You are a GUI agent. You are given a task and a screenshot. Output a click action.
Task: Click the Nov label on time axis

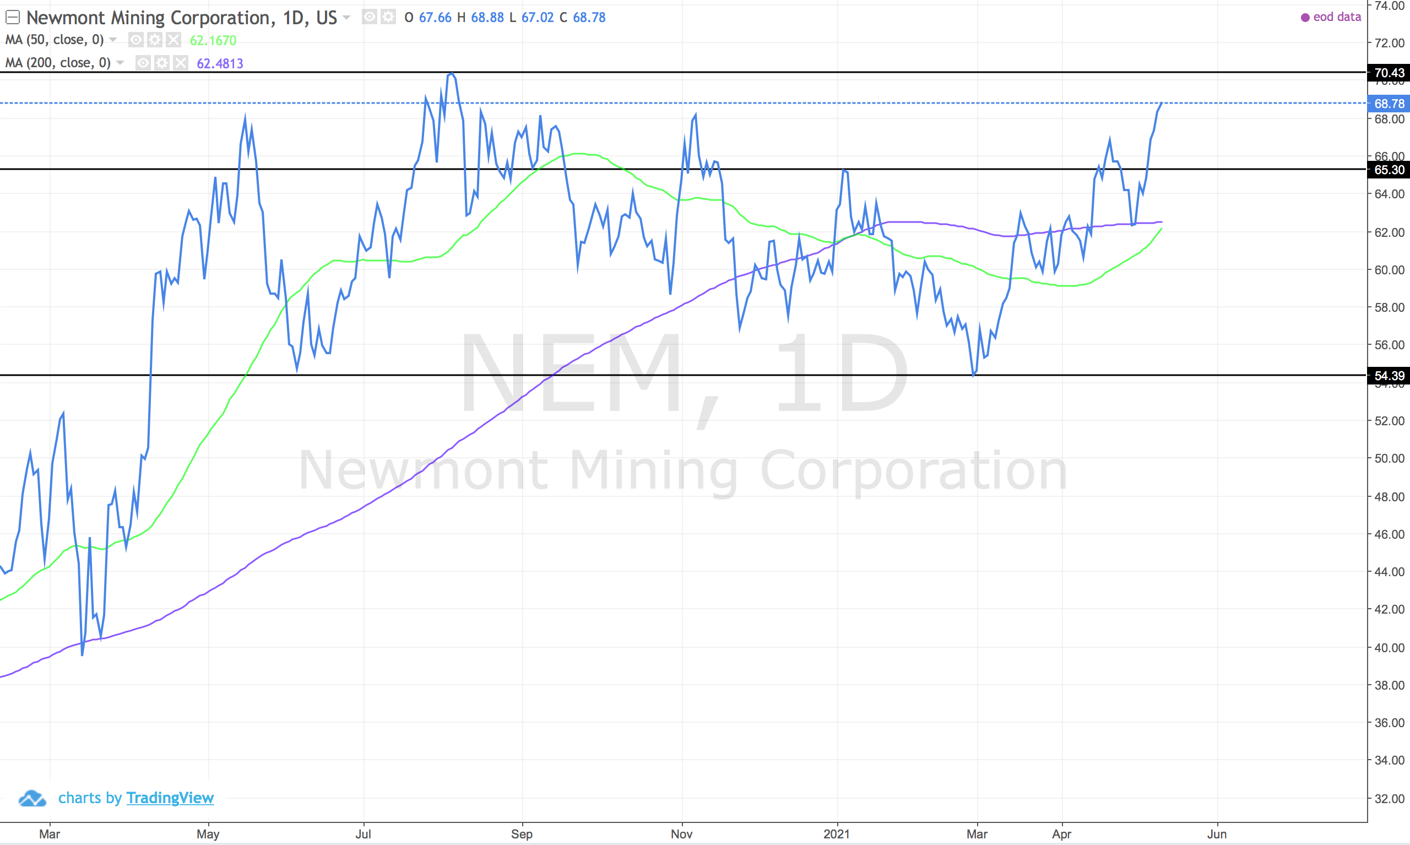681,834
